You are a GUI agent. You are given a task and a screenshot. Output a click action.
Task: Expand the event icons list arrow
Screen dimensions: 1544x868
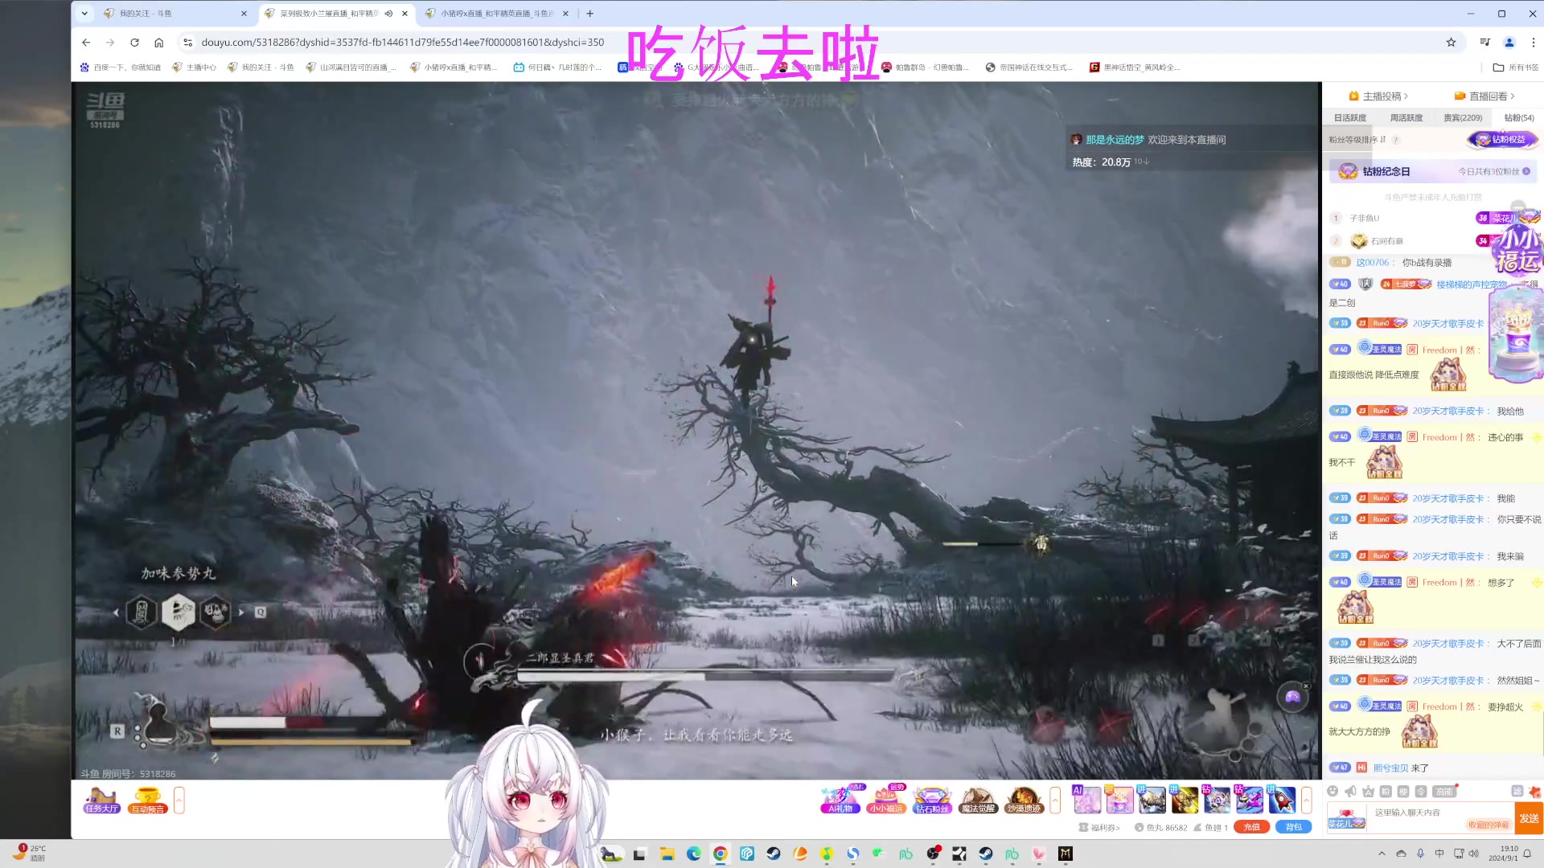pyautogui.click(x=1055, y=800)
